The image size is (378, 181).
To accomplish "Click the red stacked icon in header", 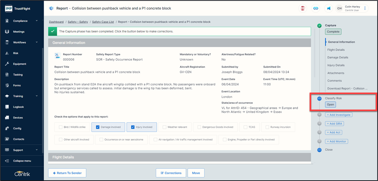I will (x=303, y=8).
